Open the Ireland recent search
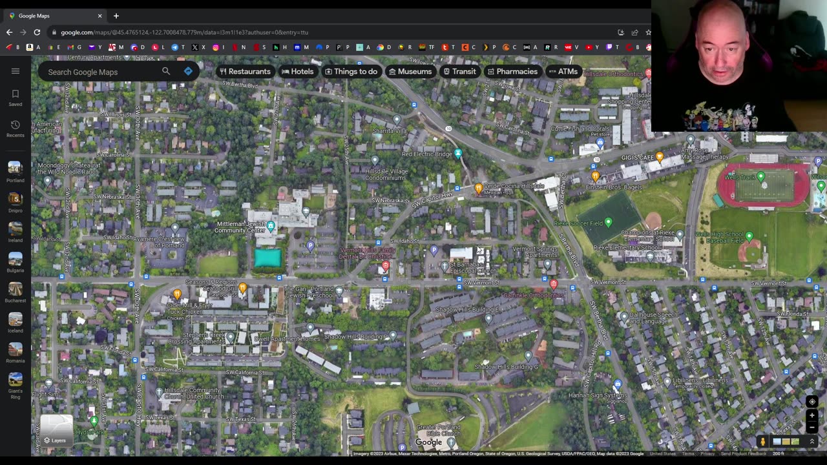 click(x=16, y=232)
